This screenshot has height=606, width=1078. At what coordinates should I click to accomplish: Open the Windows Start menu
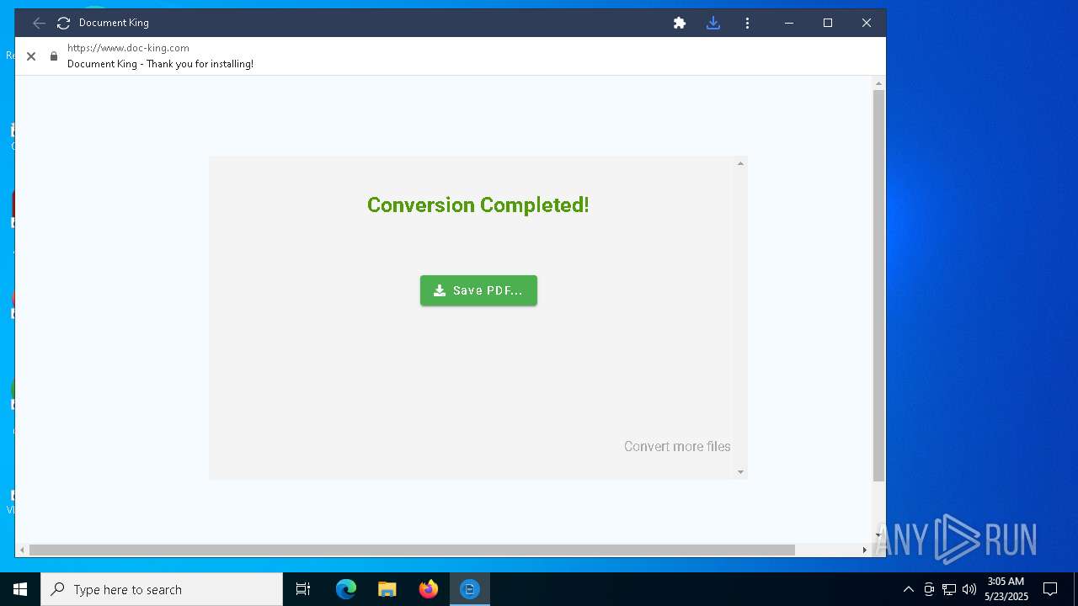pos(20,589)
